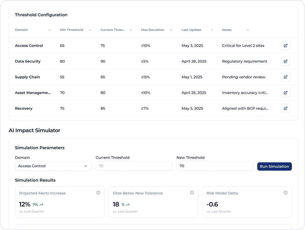Open the edit icon on Data Security row
305x230 pixels.
pyautogui.click(x=285, y=61)
